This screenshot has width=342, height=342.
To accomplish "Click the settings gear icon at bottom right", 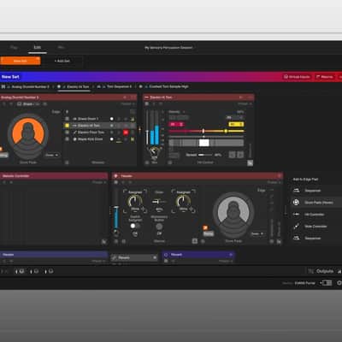I will click(x=339, y=283).
